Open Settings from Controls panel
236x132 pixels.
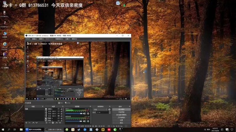[x=121, y=120]
